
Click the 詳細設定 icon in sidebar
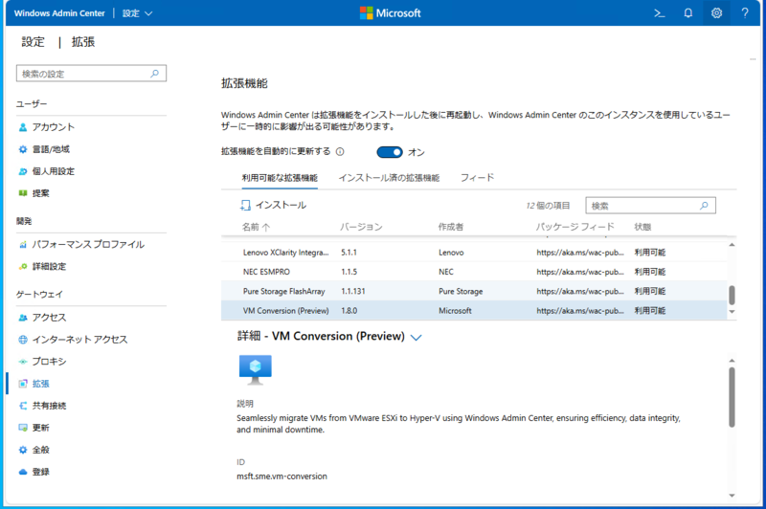click(x=23, y=266)
